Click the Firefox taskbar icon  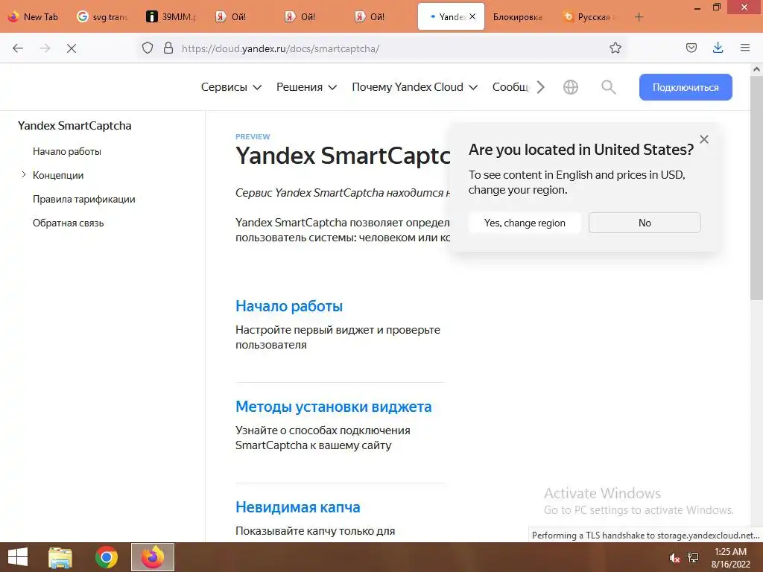pyautogui.click(x=153, y=557)
